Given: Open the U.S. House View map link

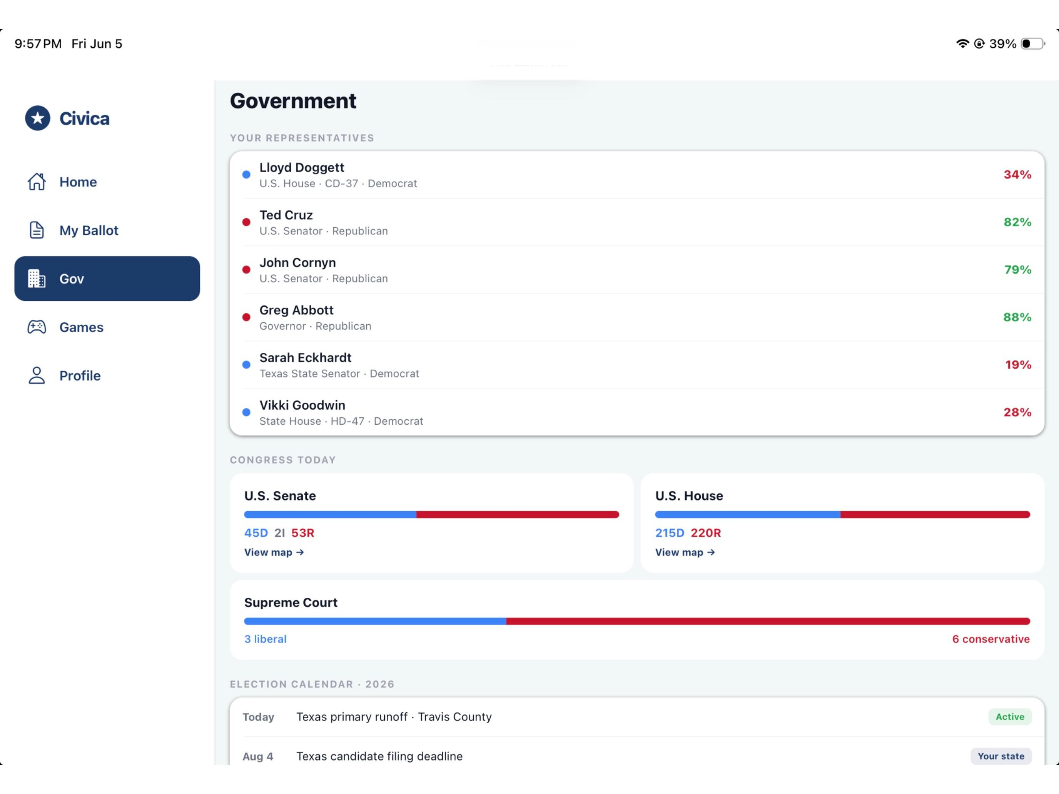Looking at the screenshot, I should coord(685,552).
